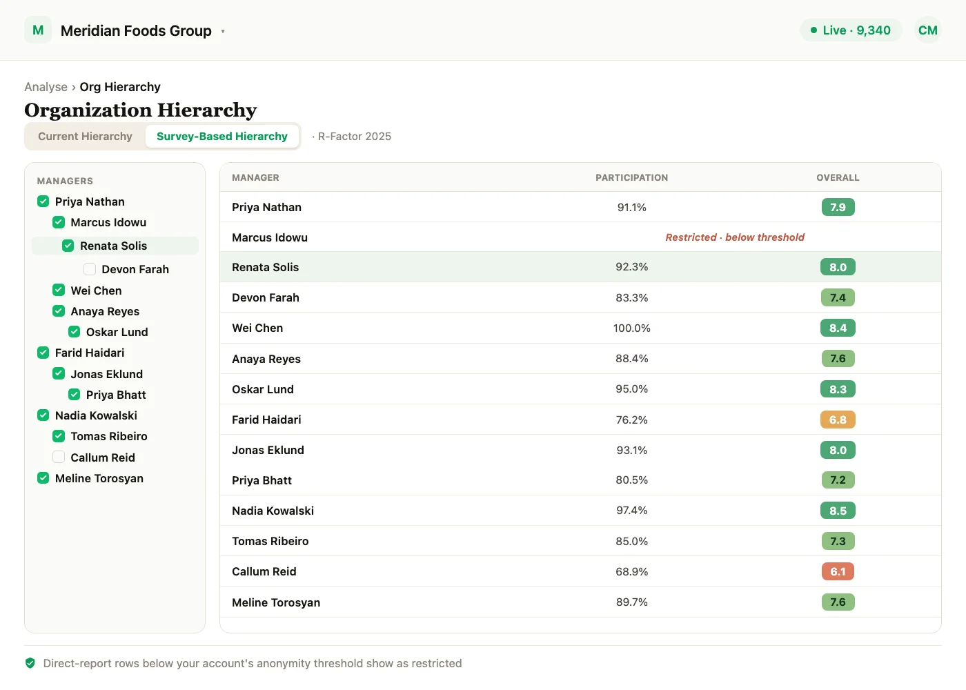Click the 6.8 overall badge for Farid Haidari
This screenshot has height=690, width=966.
click(x=838, y=420)
